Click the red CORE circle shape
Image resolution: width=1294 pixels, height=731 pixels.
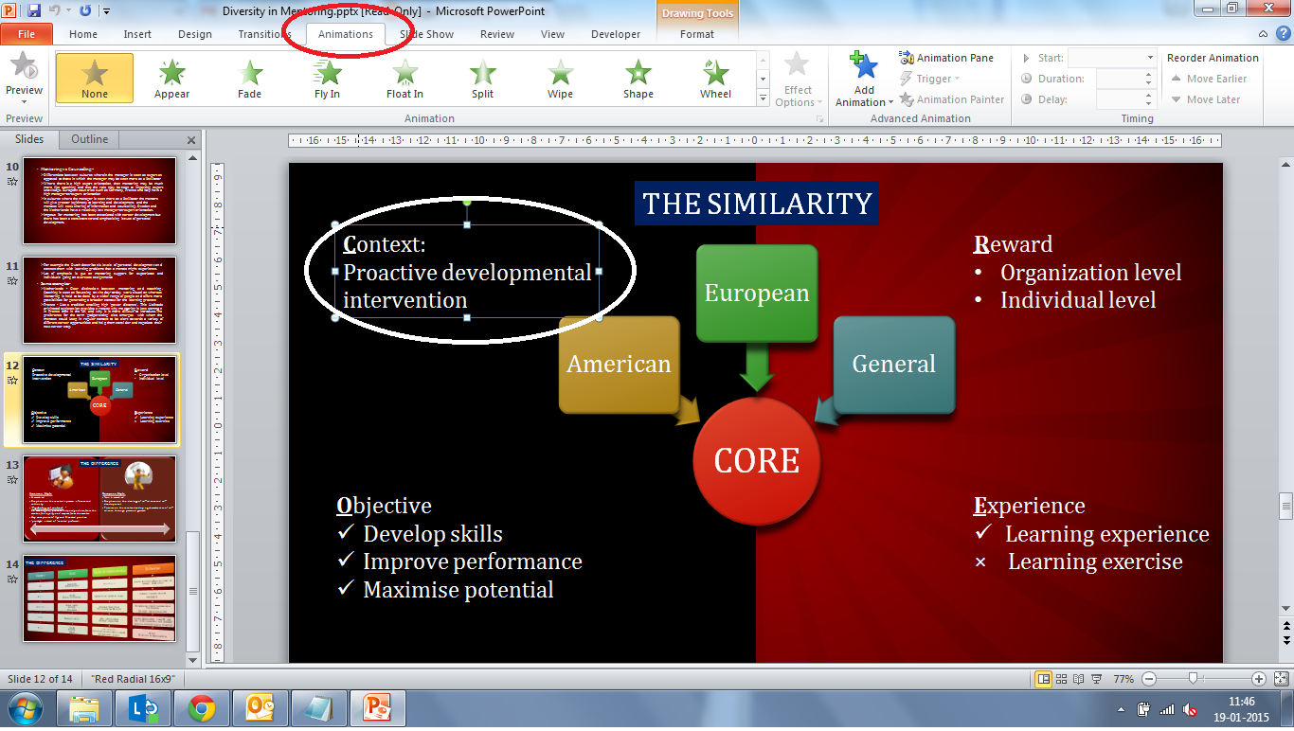[x=757, y=461]
